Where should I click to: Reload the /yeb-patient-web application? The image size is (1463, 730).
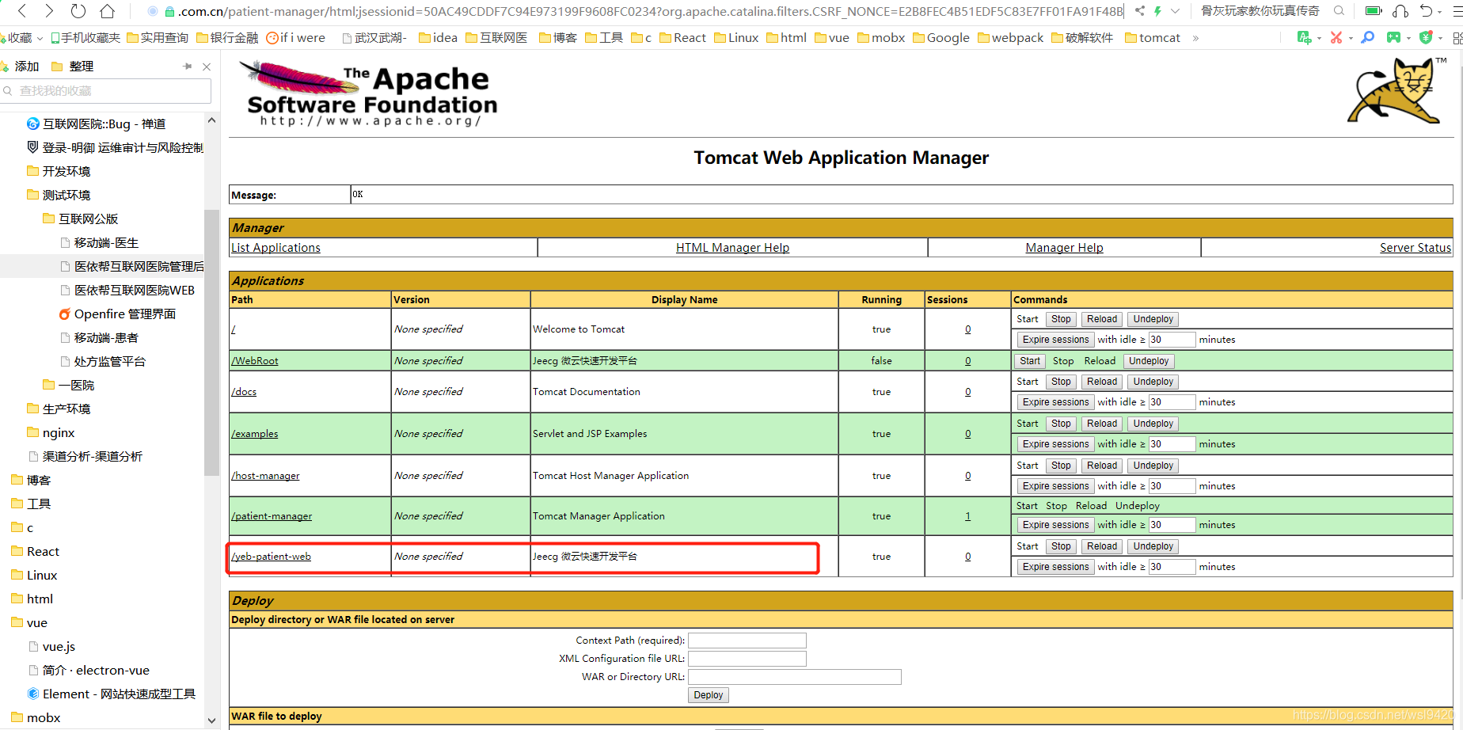click(x=1101, y=546)
